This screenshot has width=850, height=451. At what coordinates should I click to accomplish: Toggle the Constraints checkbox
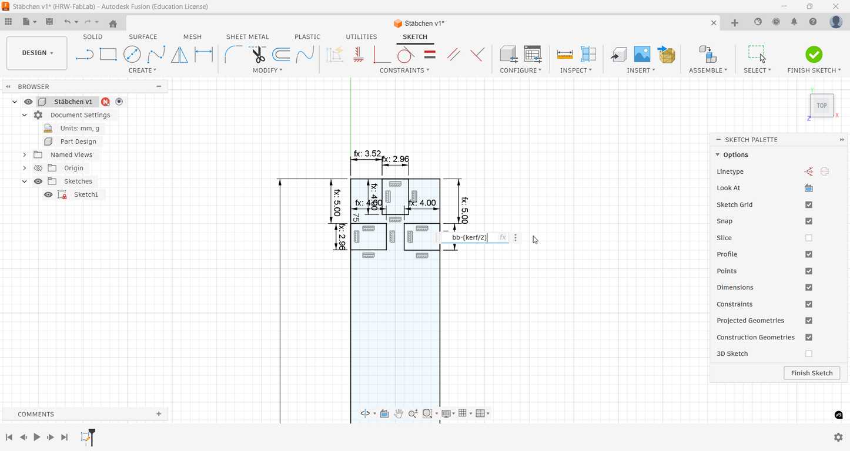pos(809,304)
